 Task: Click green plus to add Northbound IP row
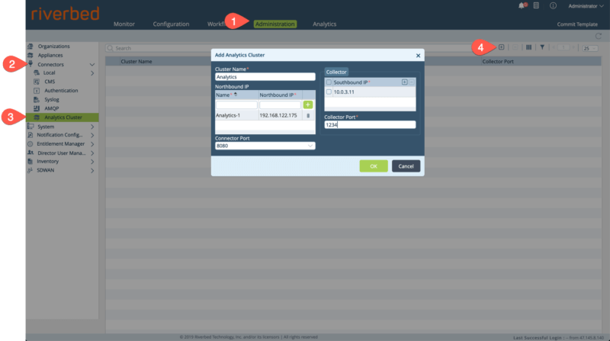tap(308, 105)
